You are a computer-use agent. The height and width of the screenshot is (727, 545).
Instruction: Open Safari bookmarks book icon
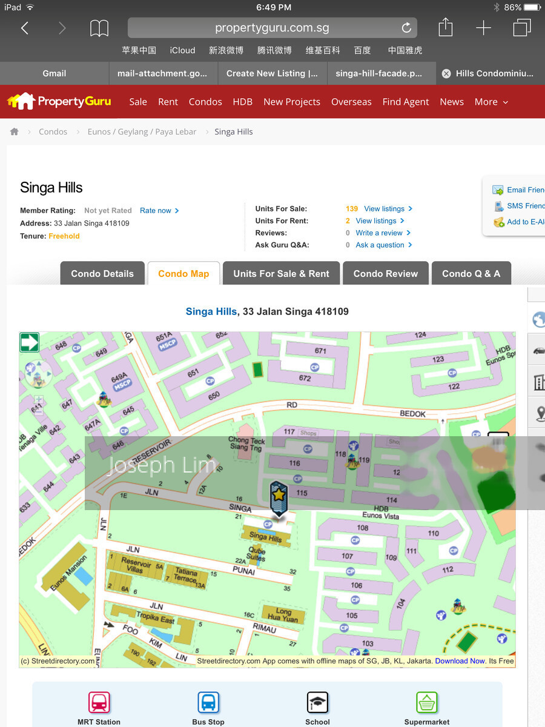99,28
